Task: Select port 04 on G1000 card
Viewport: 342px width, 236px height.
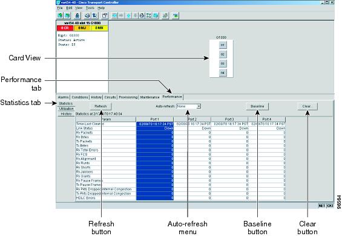Action: click(x=223, y=72)
